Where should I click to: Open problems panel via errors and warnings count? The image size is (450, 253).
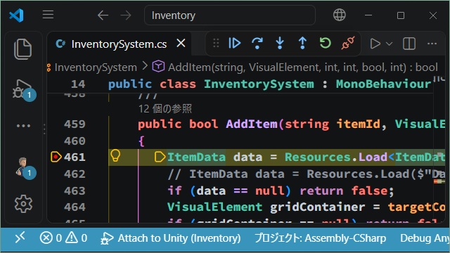pyautogui.click(x=63, y=238)
